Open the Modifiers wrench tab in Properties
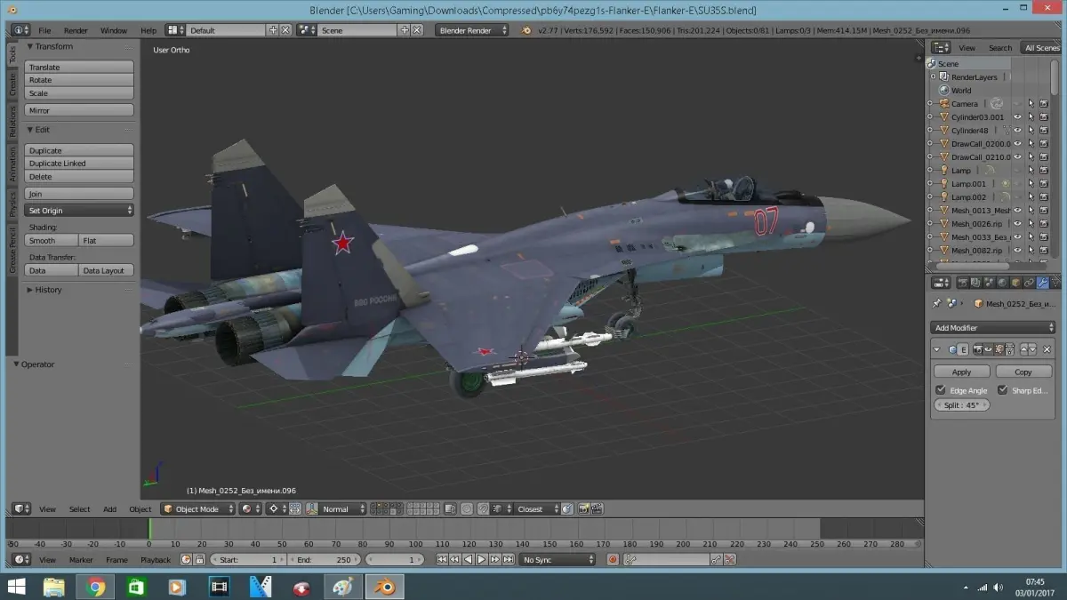 1042,283
